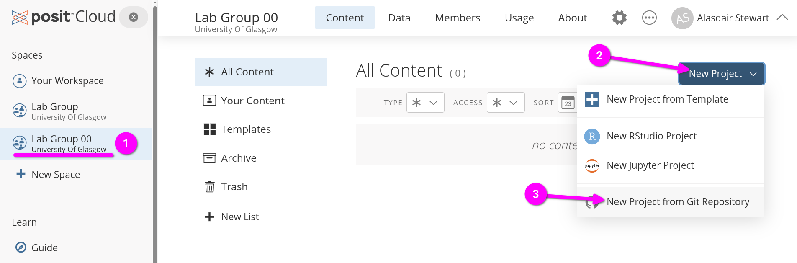This screenshot has width=797, height=263.
Task: Open the settings gear icon
Action: tap(619, 18)
